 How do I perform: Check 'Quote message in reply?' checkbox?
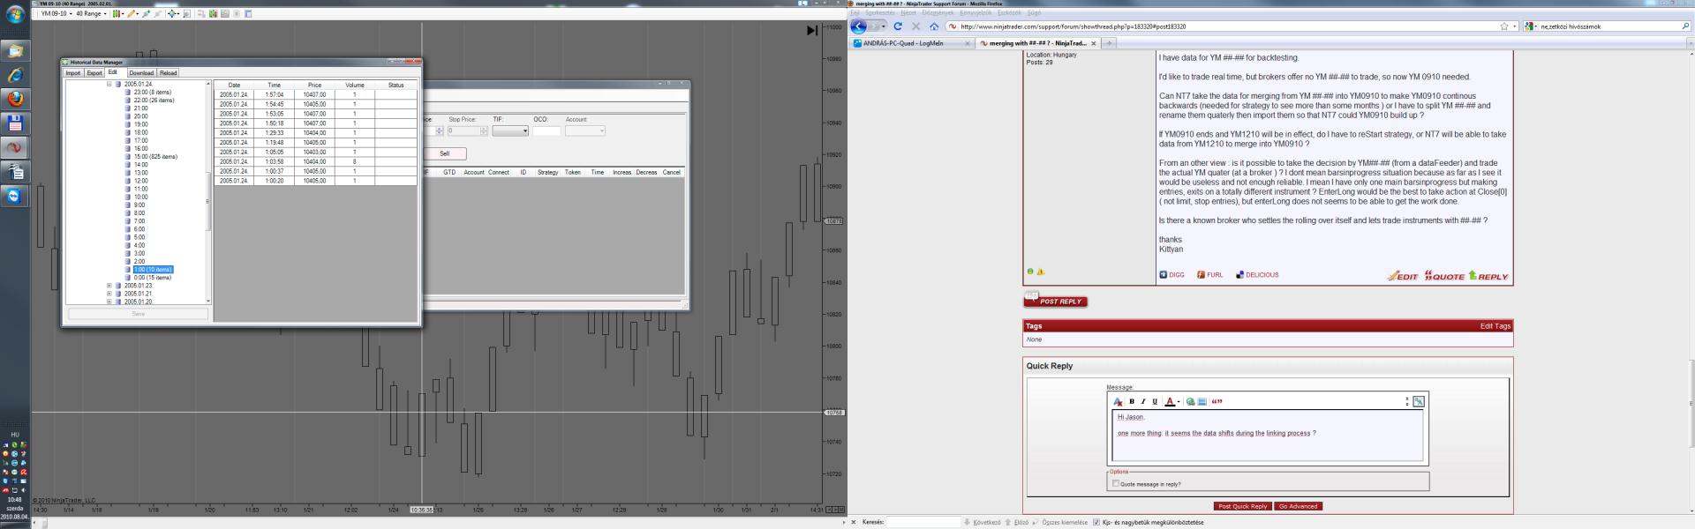1116,483
